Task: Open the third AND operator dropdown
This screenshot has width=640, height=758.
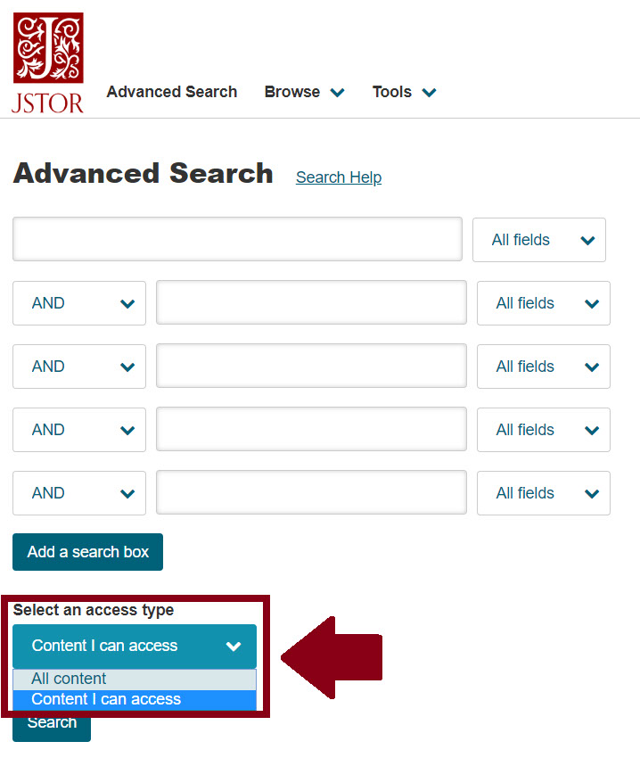Action: click(79, 430)
